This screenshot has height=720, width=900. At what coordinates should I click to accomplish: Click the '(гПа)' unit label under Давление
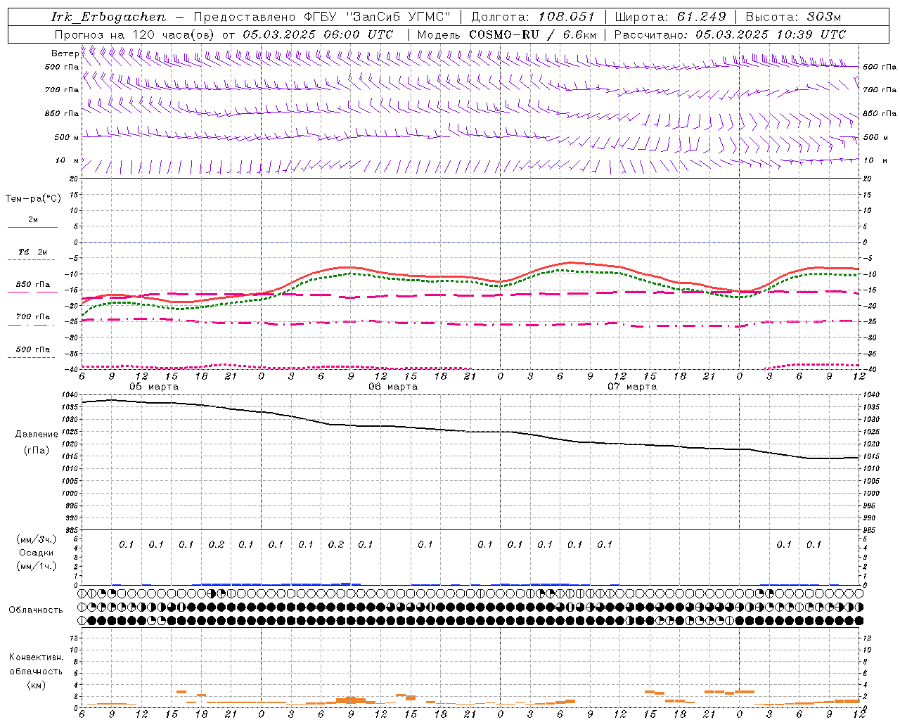tap(37, 450)
